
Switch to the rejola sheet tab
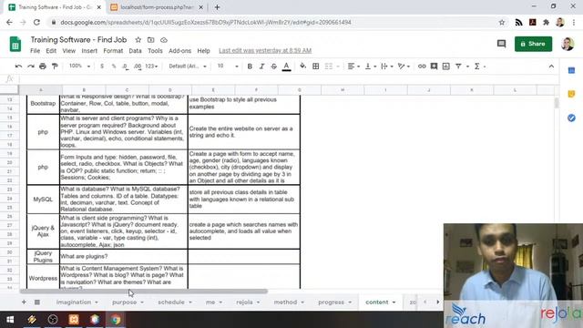244,302
